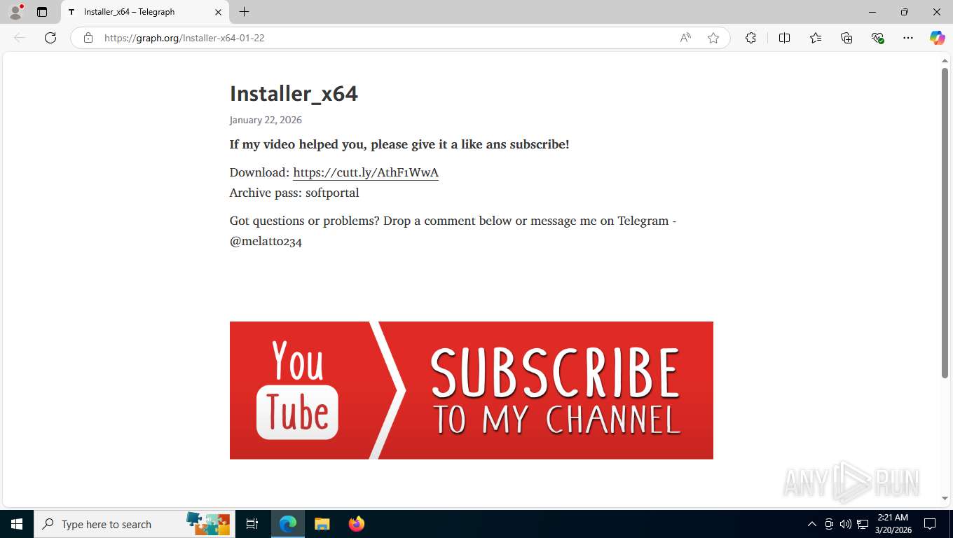Click the January 22, 2026 date text

tap(266, 120)
